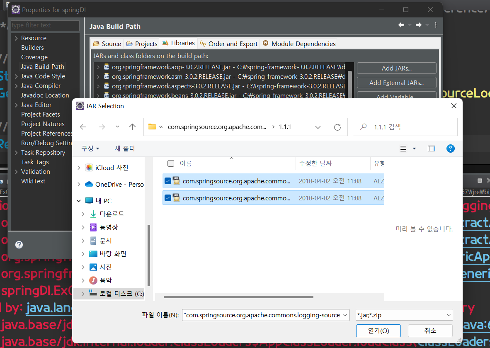Open 다운로드 downloads folder
Image resolution: width=490 pixels, height=348 pixels.
(x=112, y=214)
